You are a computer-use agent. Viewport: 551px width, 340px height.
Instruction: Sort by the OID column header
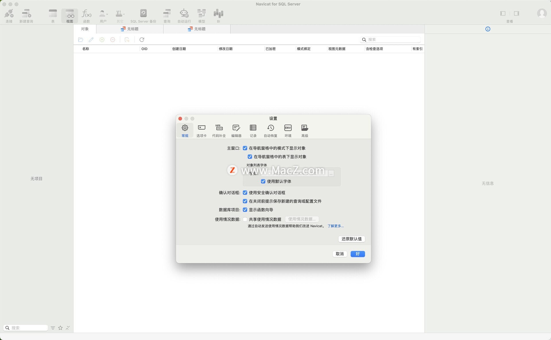coord(155,49)
